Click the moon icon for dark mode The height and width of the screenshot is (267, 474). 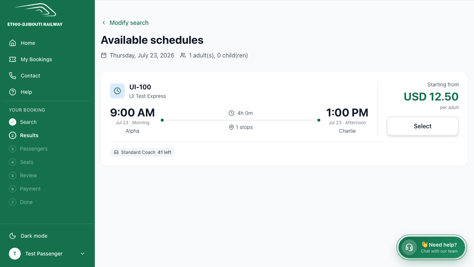tap(13, 236)
